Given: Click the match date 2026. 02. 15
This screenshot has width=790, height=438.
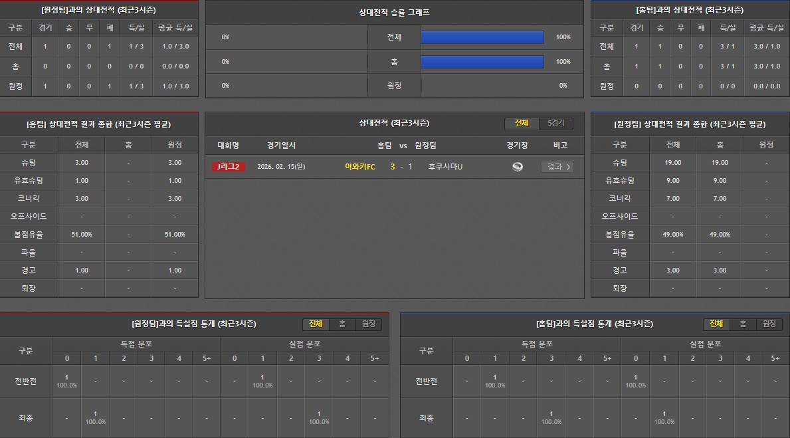Looking at the screenshot, I should pyautogui.click(x=281, y=167).
